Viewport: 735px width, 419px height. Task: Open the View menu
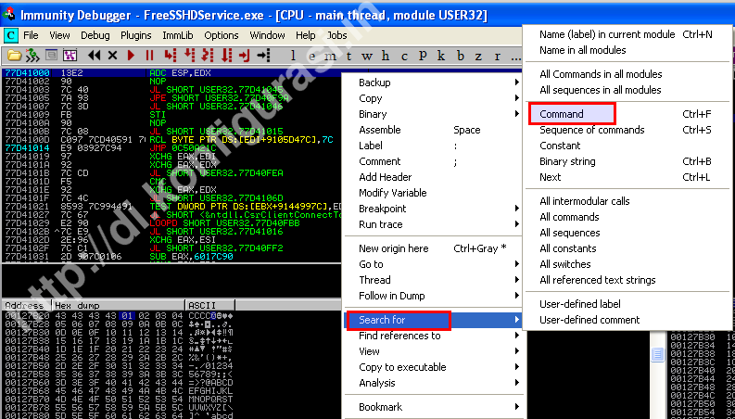(x=59, y=35)
